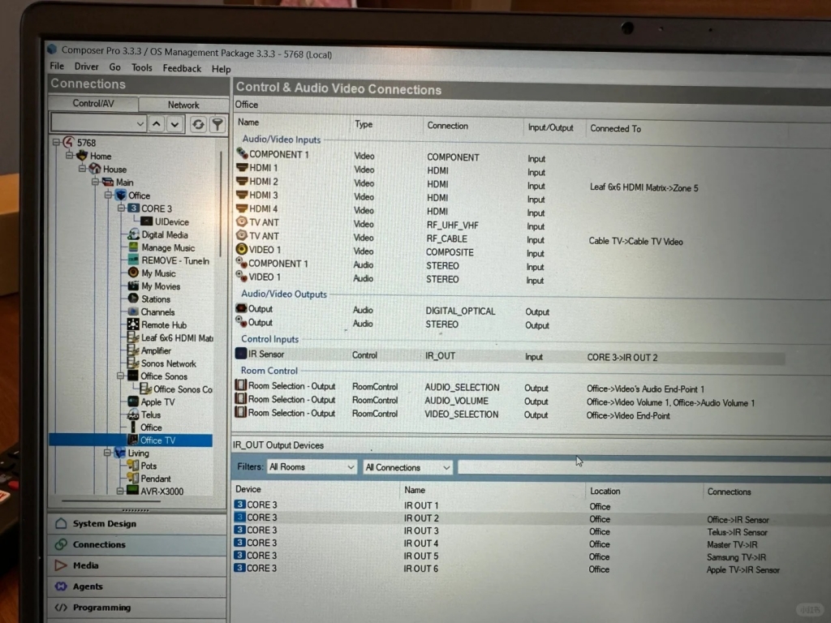Collapse the Living room node
Viewport: 831px width, 623px height.
[x=108, y=453]
